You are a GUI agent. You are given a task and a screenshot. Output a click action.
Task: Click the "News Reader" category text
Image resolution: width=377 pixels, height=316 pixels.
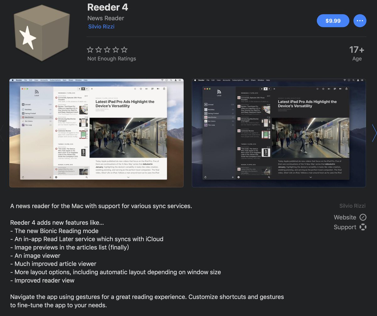pos(106,18)
